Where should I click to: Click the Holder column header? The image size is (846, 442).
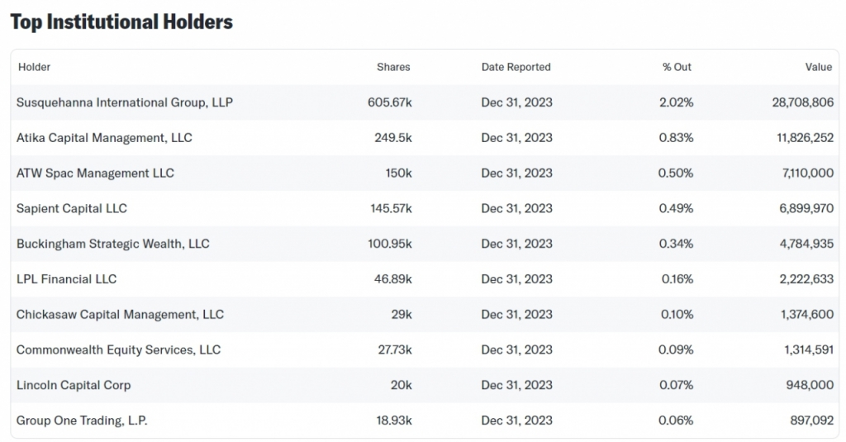point(34,67)
